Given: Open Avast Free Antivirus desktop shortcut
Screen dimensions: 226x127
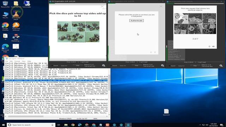Looking at the screenshot, I should pos(16,27).
